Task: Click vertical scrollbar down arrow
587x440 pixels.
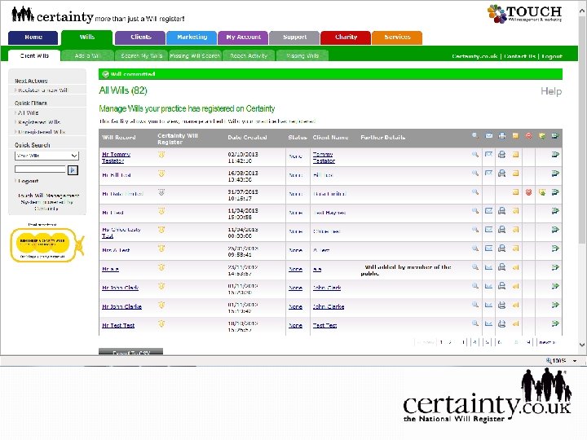Action: pos(582,345)
